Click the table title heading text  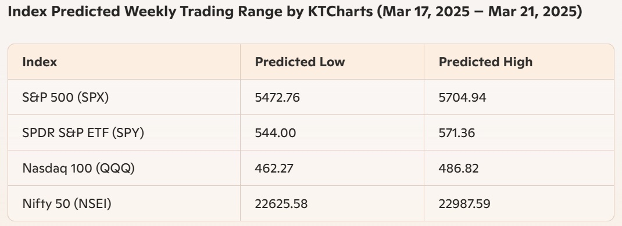(295, 12)
